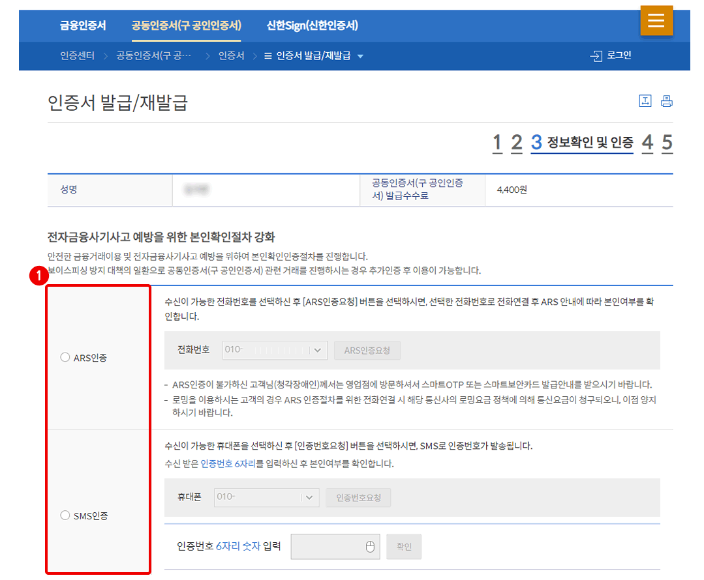Switch to 공동인증서(구 공인인증서) tab
Screen dimensions: 704x580
coord(187,25)
